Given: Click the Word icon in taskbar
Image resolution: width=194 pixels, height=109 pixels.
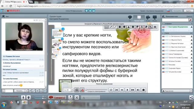Looking at the screenshot, I should point(57,102).
